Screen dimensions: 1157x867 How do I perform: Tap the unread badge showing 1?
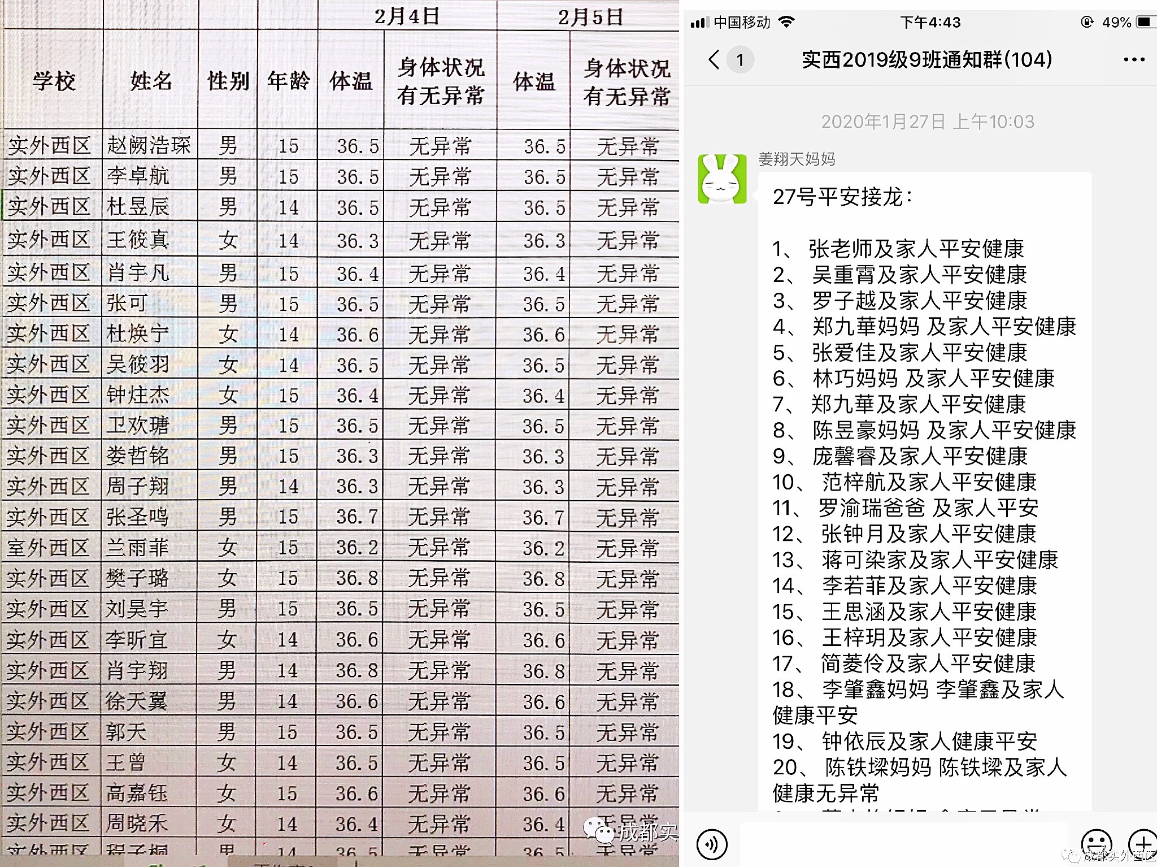click(x=740, y=60)
